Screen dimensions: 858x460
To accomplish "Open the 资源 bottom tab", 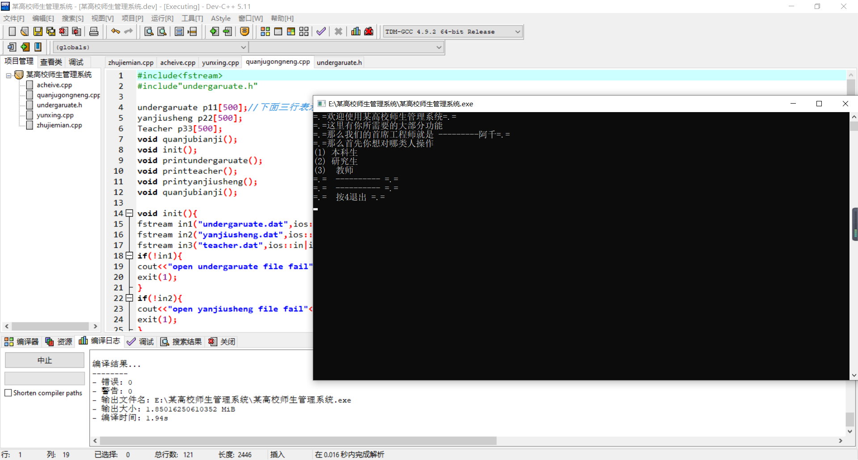I will click(x=59, y=342).
